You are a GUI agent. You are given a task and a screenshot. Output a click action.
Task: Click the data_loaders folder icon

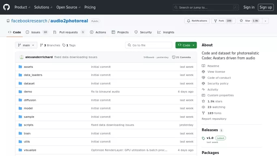[20, 75]
